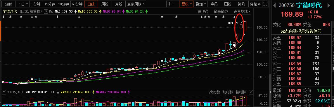
Task: Select the 日线 daily chart tab
Action: pos(91,4)
